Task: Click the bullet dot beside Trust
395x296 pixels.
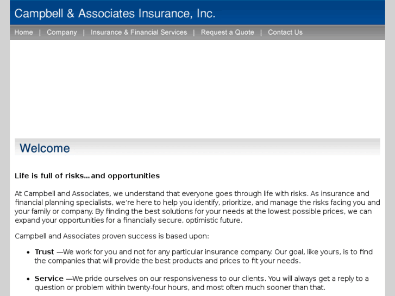Action: click(28, 252)
